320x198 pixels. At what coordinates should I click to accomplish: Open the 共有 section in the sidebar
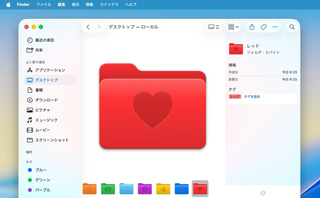pos(39,50)
